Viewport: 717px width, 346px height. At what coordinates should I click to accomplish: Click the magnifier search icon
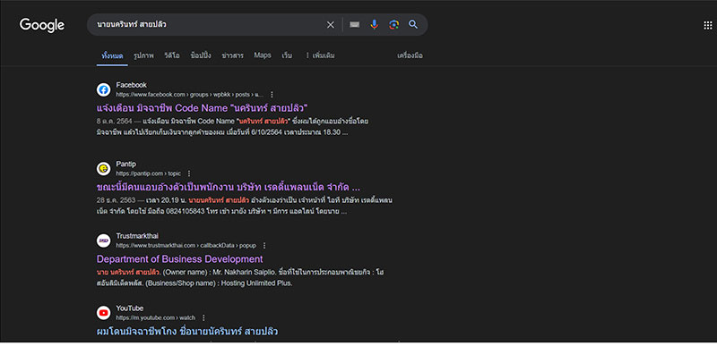[x=413, y=25]
